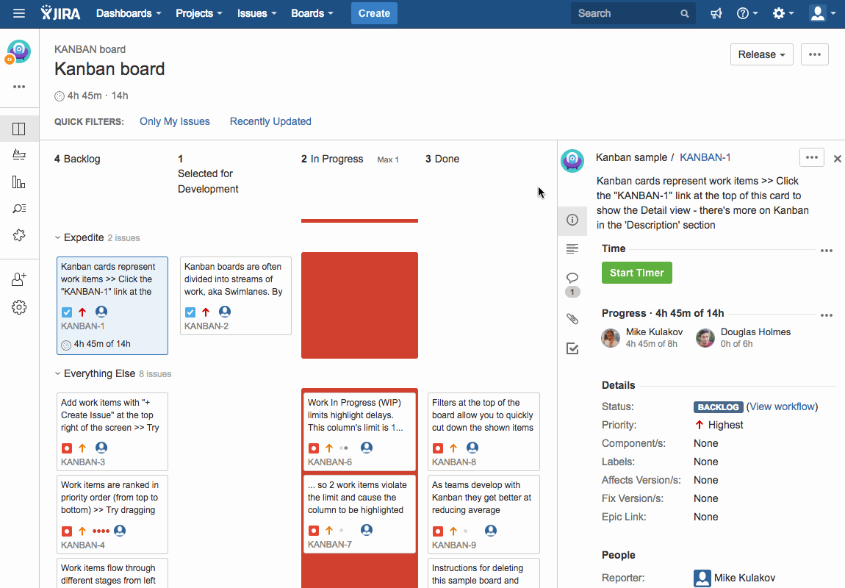Open Releases from the left sidebar

click(x=19, y=154)
